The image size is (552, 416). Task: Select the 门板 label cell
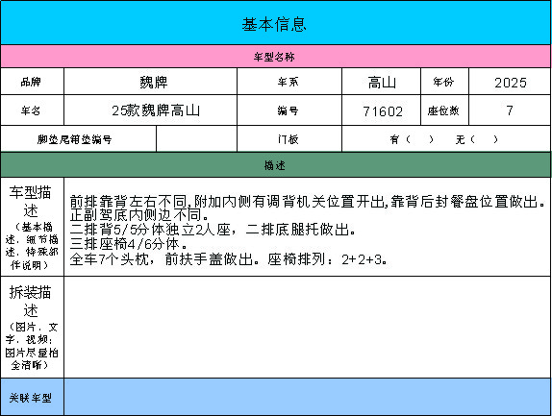[x=289, y=139]
